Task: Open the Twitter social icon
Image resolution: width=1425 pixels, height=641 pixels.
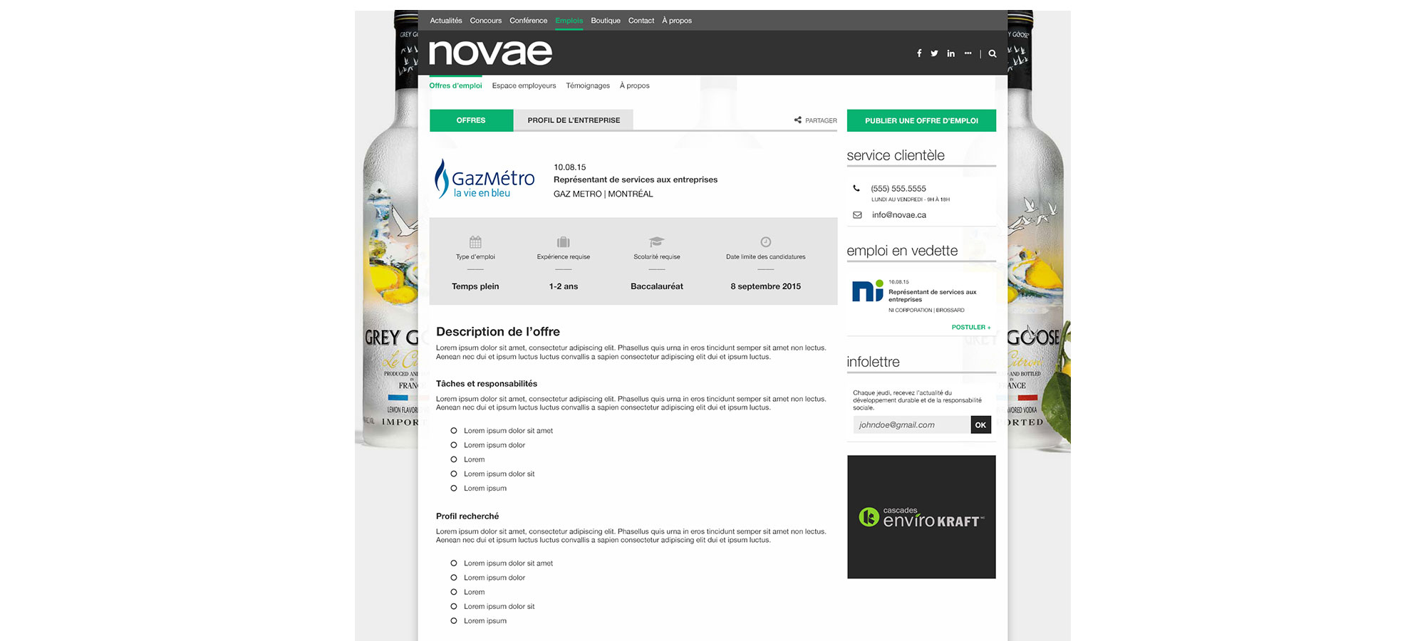Action: (x=934, y=53)
